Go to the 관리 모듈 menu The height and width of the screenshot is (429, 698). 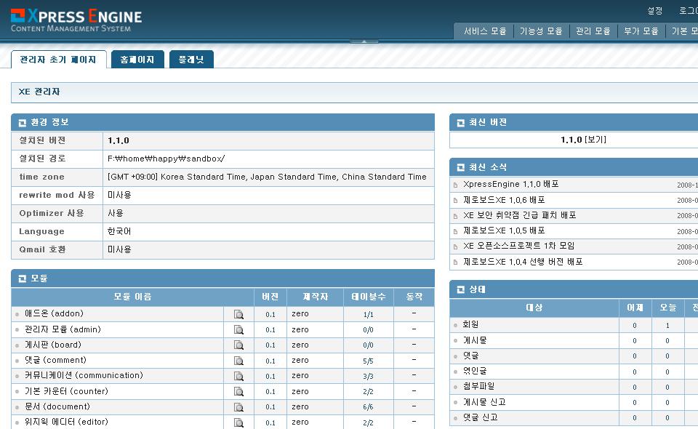[x=593, y=31]
